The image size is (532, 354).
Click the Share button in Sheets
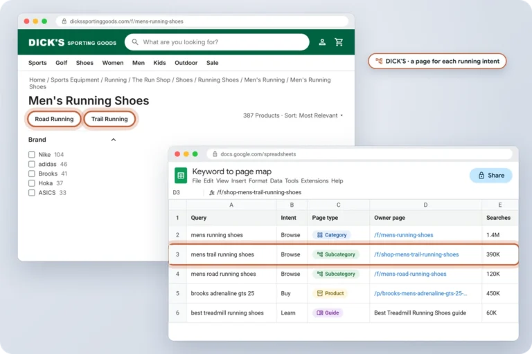click(x=491, y=176)
